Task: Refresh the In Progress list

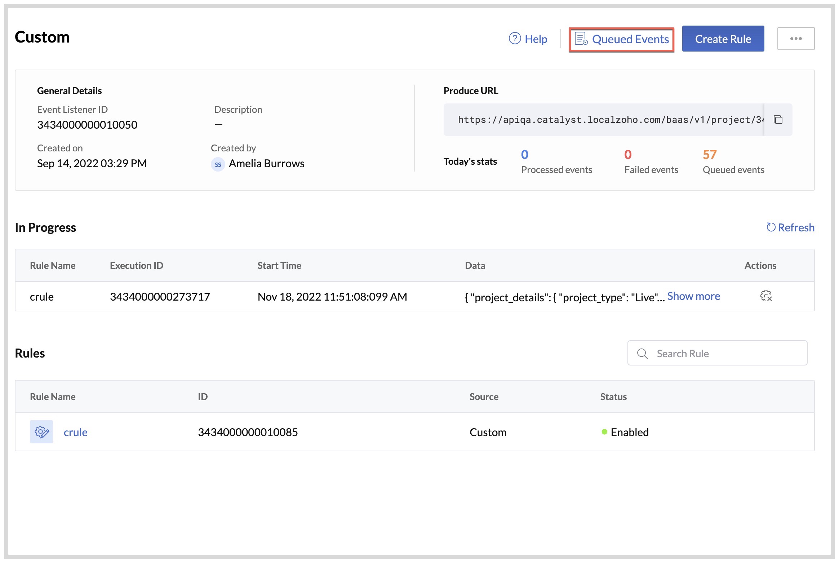Action: click(x=796, y=227)
